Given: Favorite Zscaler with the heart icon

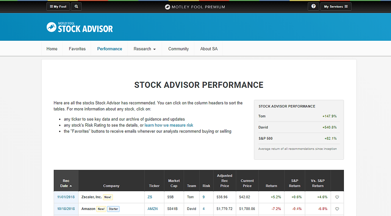Looking at the screenshot, I should (337, 197).
